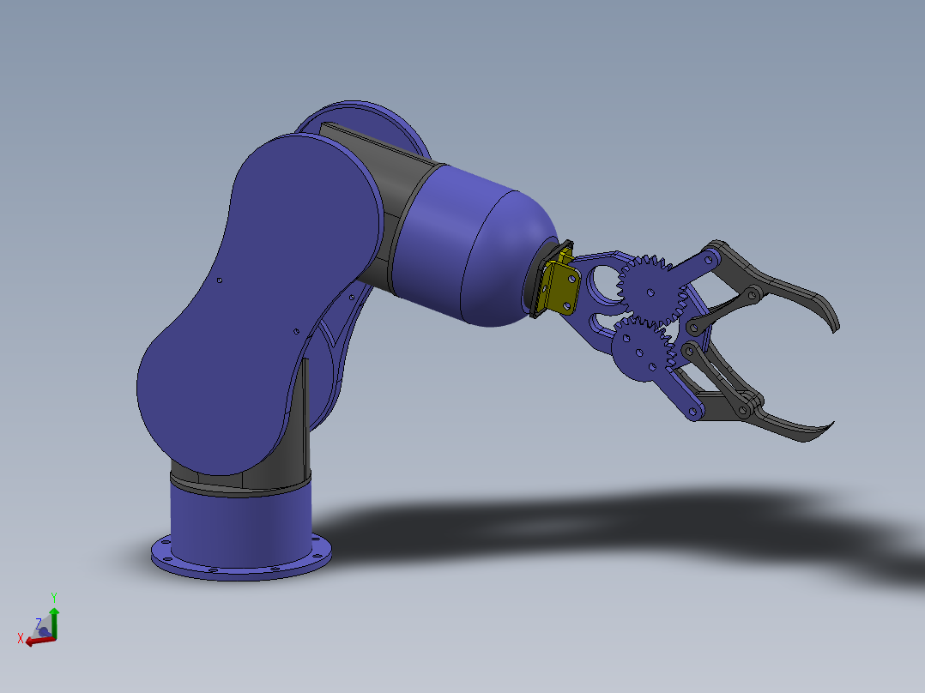Select the blue Z axis arrow
The width and height of the screenshot is (925, 693).
(x=45, y=633)
